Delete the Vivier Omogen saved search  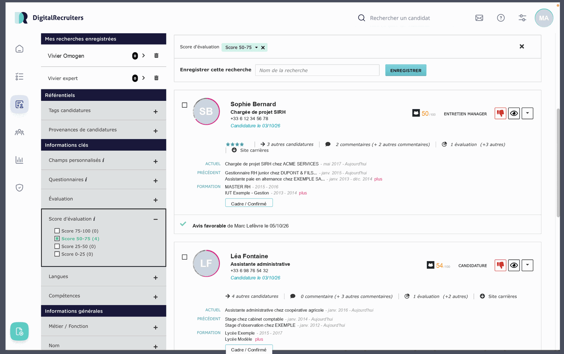point(156,55)
